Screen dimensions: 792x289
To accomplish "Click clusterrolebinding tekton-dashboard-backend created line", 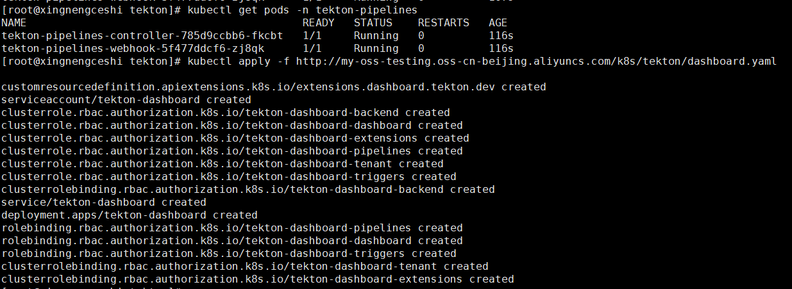I will click(x=248, y=190).
